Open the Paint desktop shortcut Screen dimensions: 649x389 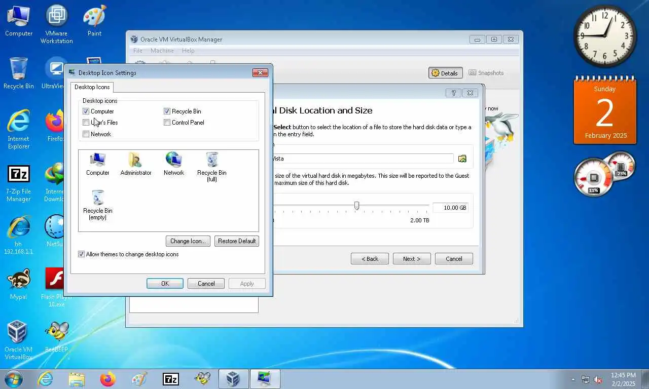click(94, 21)
